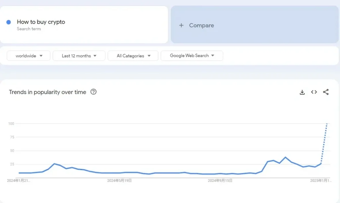340x203 pixels.
Task: Click the Search term label
Action: click(x=29, y=29)
